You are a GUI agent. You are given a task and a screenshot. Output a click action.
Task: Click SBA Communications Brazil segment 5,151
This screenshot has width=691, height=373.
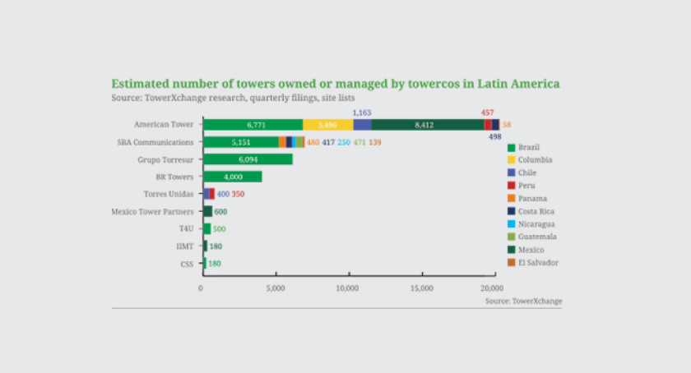click(241, 142)
